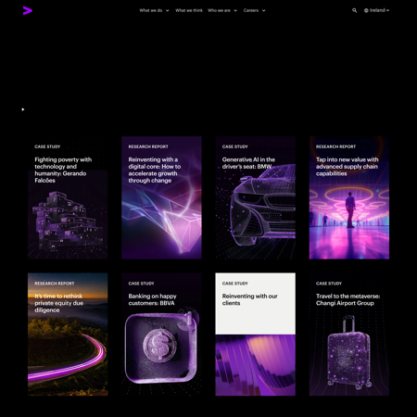
Task: Open the search magnifier icon
Action: coord(354,10)
